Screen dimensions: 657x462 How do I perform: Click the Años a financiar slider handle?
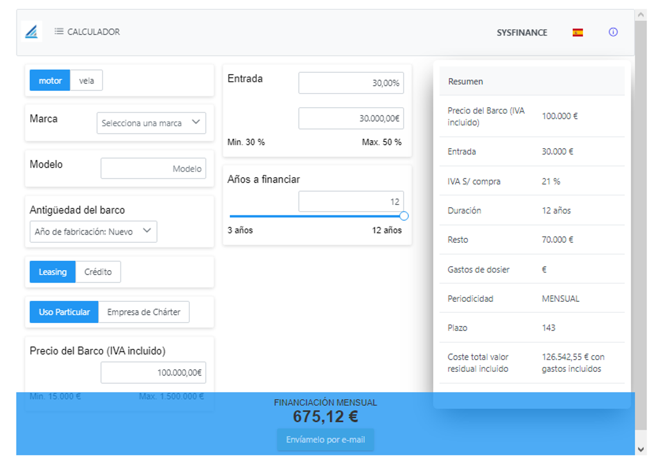point(404,216)
